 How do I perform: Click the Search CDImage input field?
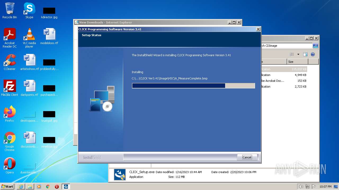pos(287,46)
